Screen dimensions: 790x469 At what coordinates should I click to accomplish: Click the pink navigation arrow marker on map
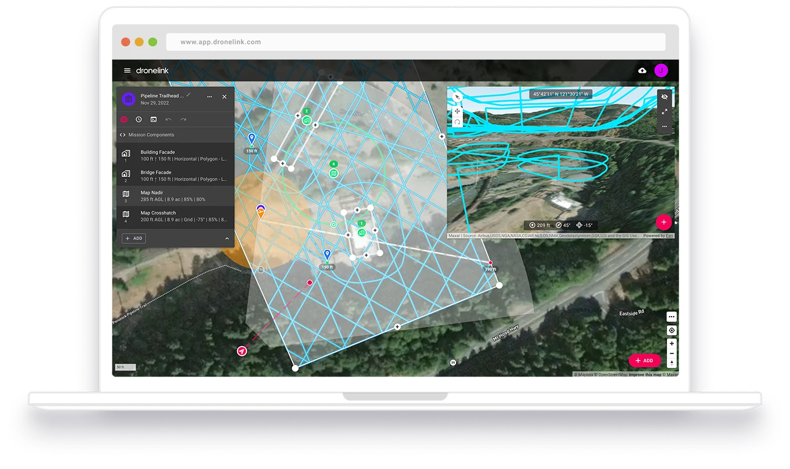[242, 351]
